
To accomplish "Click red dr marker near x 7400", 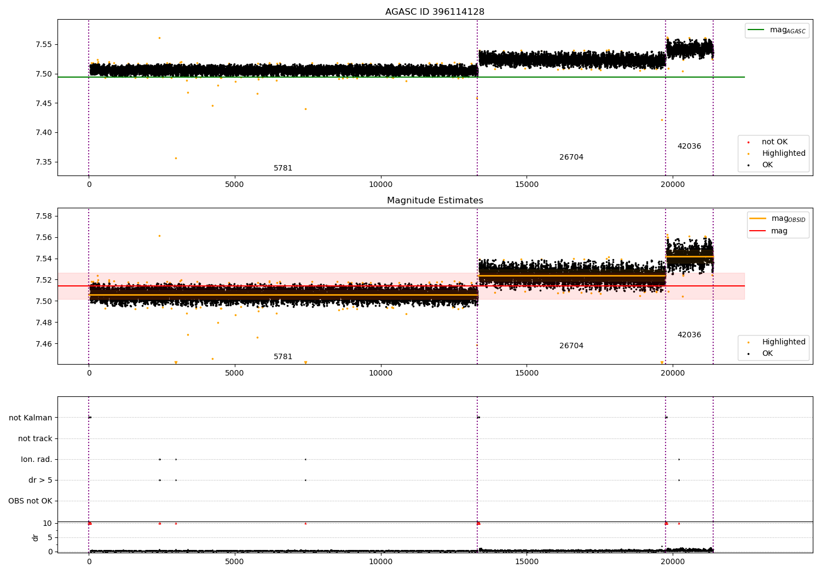I will [305, 523].
